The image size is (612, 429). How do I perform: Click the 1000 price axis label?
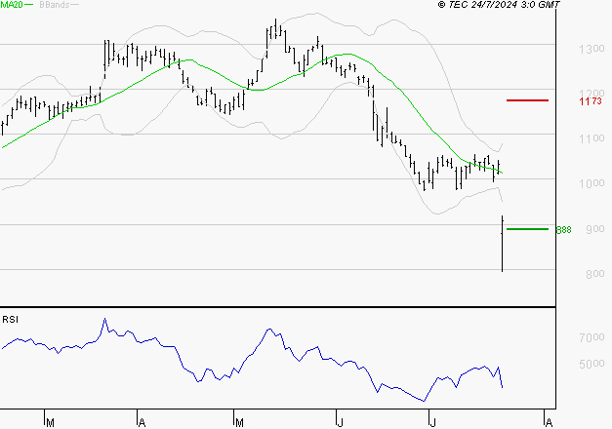(x=592, y=183)
